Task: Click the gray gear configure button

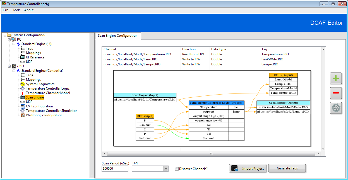Action: (336, 108)
